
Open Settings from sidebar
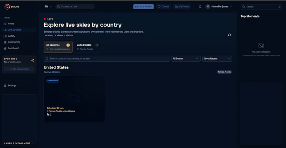point(19,86)
